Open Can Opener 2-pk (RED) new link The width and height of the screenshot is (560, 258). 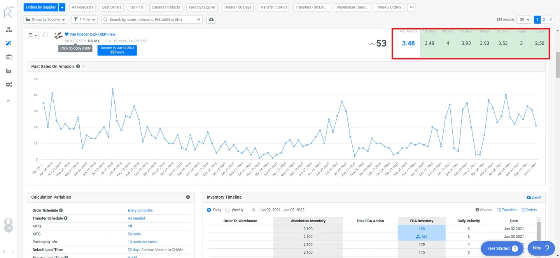coord(93,34)
